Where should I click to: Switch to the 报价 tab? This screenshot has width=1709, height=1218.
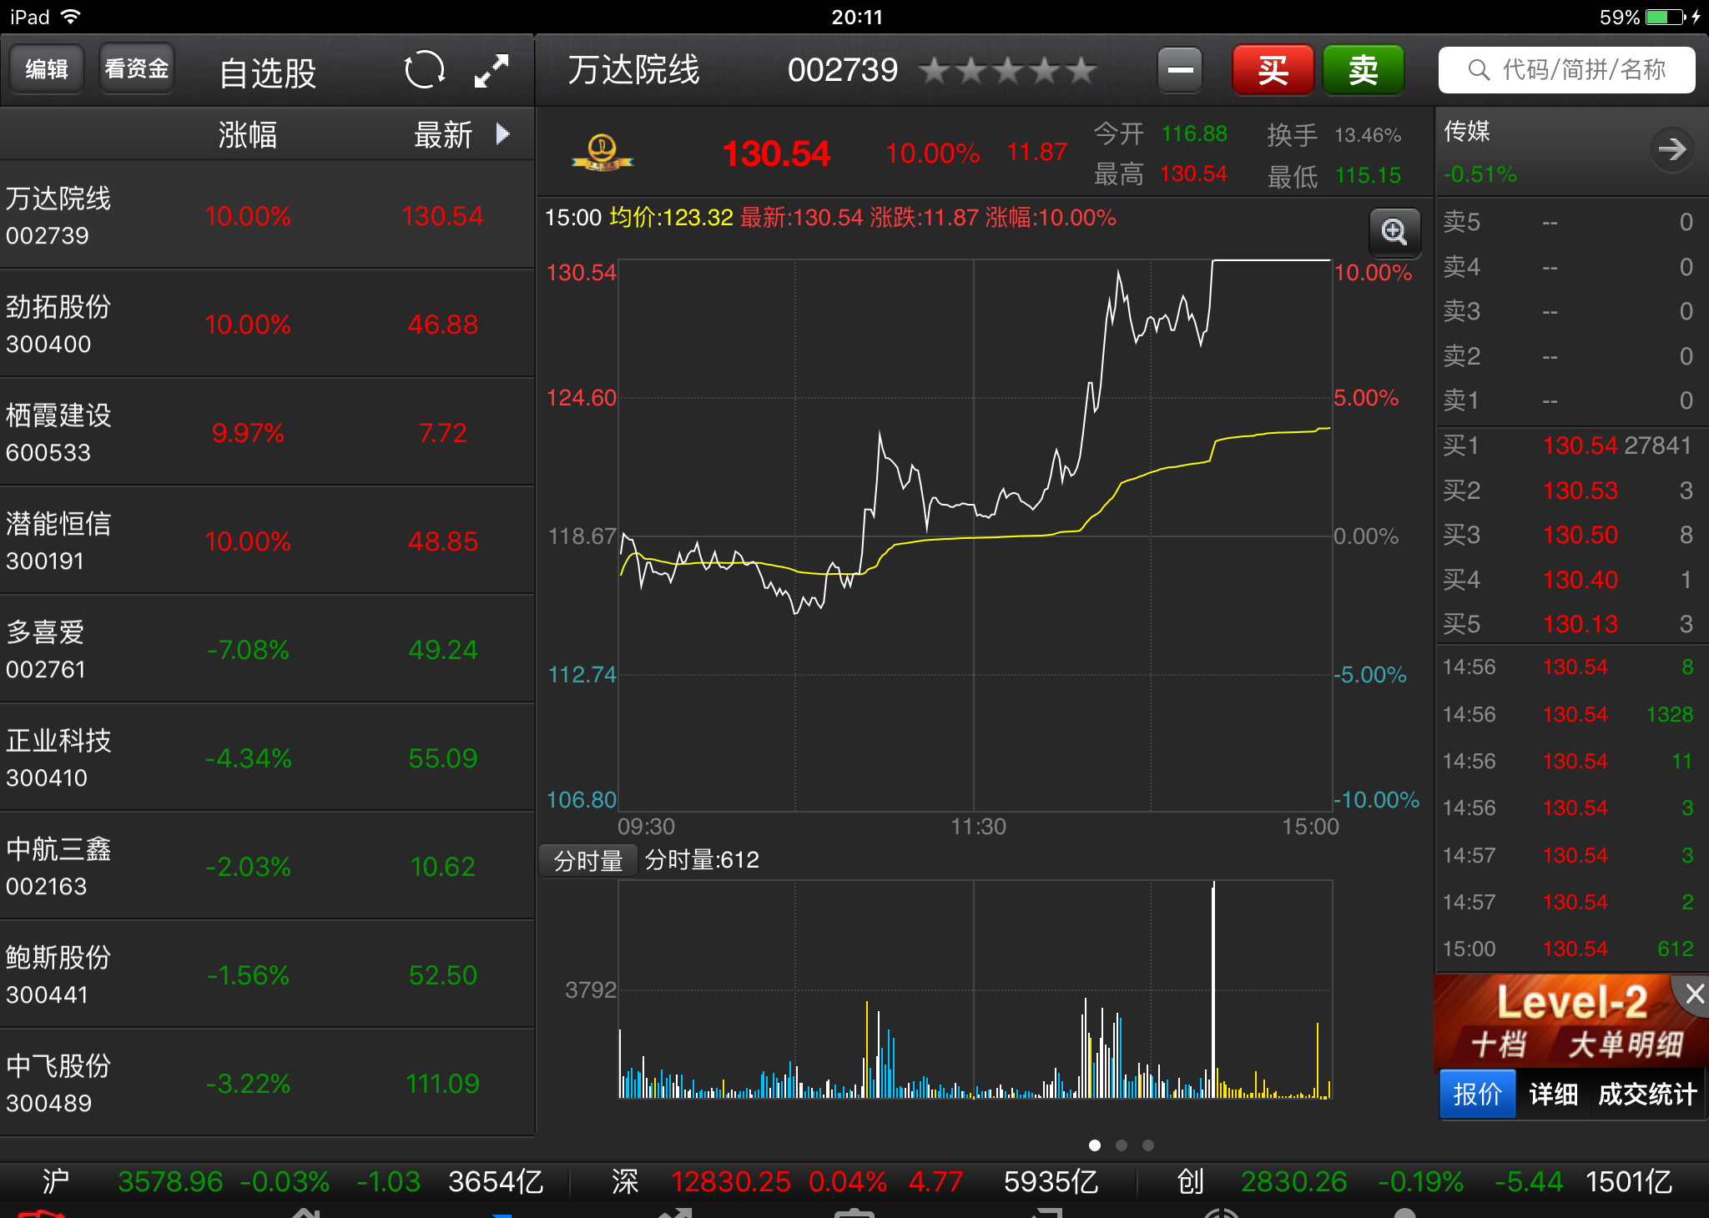tap(1477, 1094)
